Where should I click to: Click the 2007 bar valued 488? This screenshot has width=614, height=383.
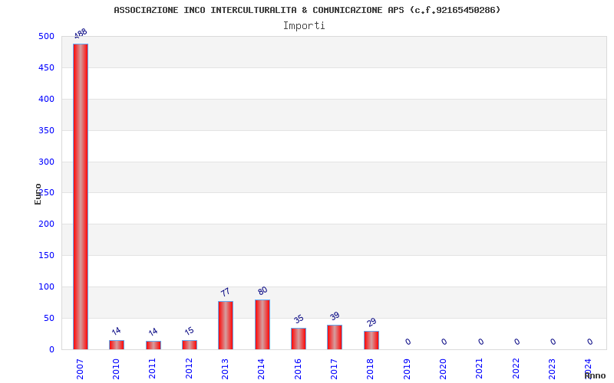point(81,197)
